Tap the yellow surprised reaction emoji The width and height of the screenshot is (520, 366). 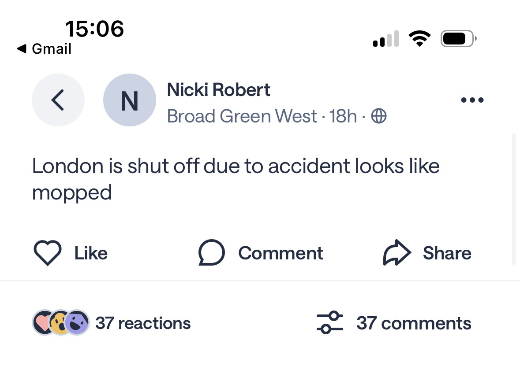coord(59,322)
